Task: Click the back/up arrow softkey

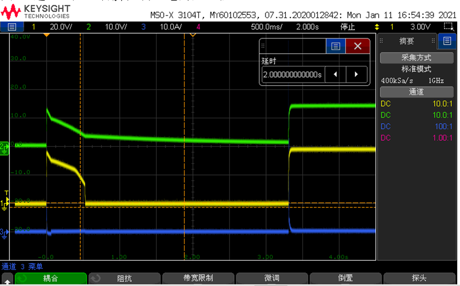Action: click(x=7, y=279)
